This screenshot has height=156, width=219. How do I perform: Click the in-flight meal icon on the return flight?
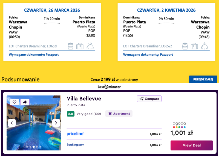[204, 46]
